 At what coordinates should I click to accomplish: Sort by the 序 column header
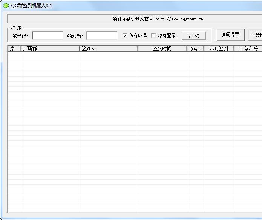click(x=14, y=49)
